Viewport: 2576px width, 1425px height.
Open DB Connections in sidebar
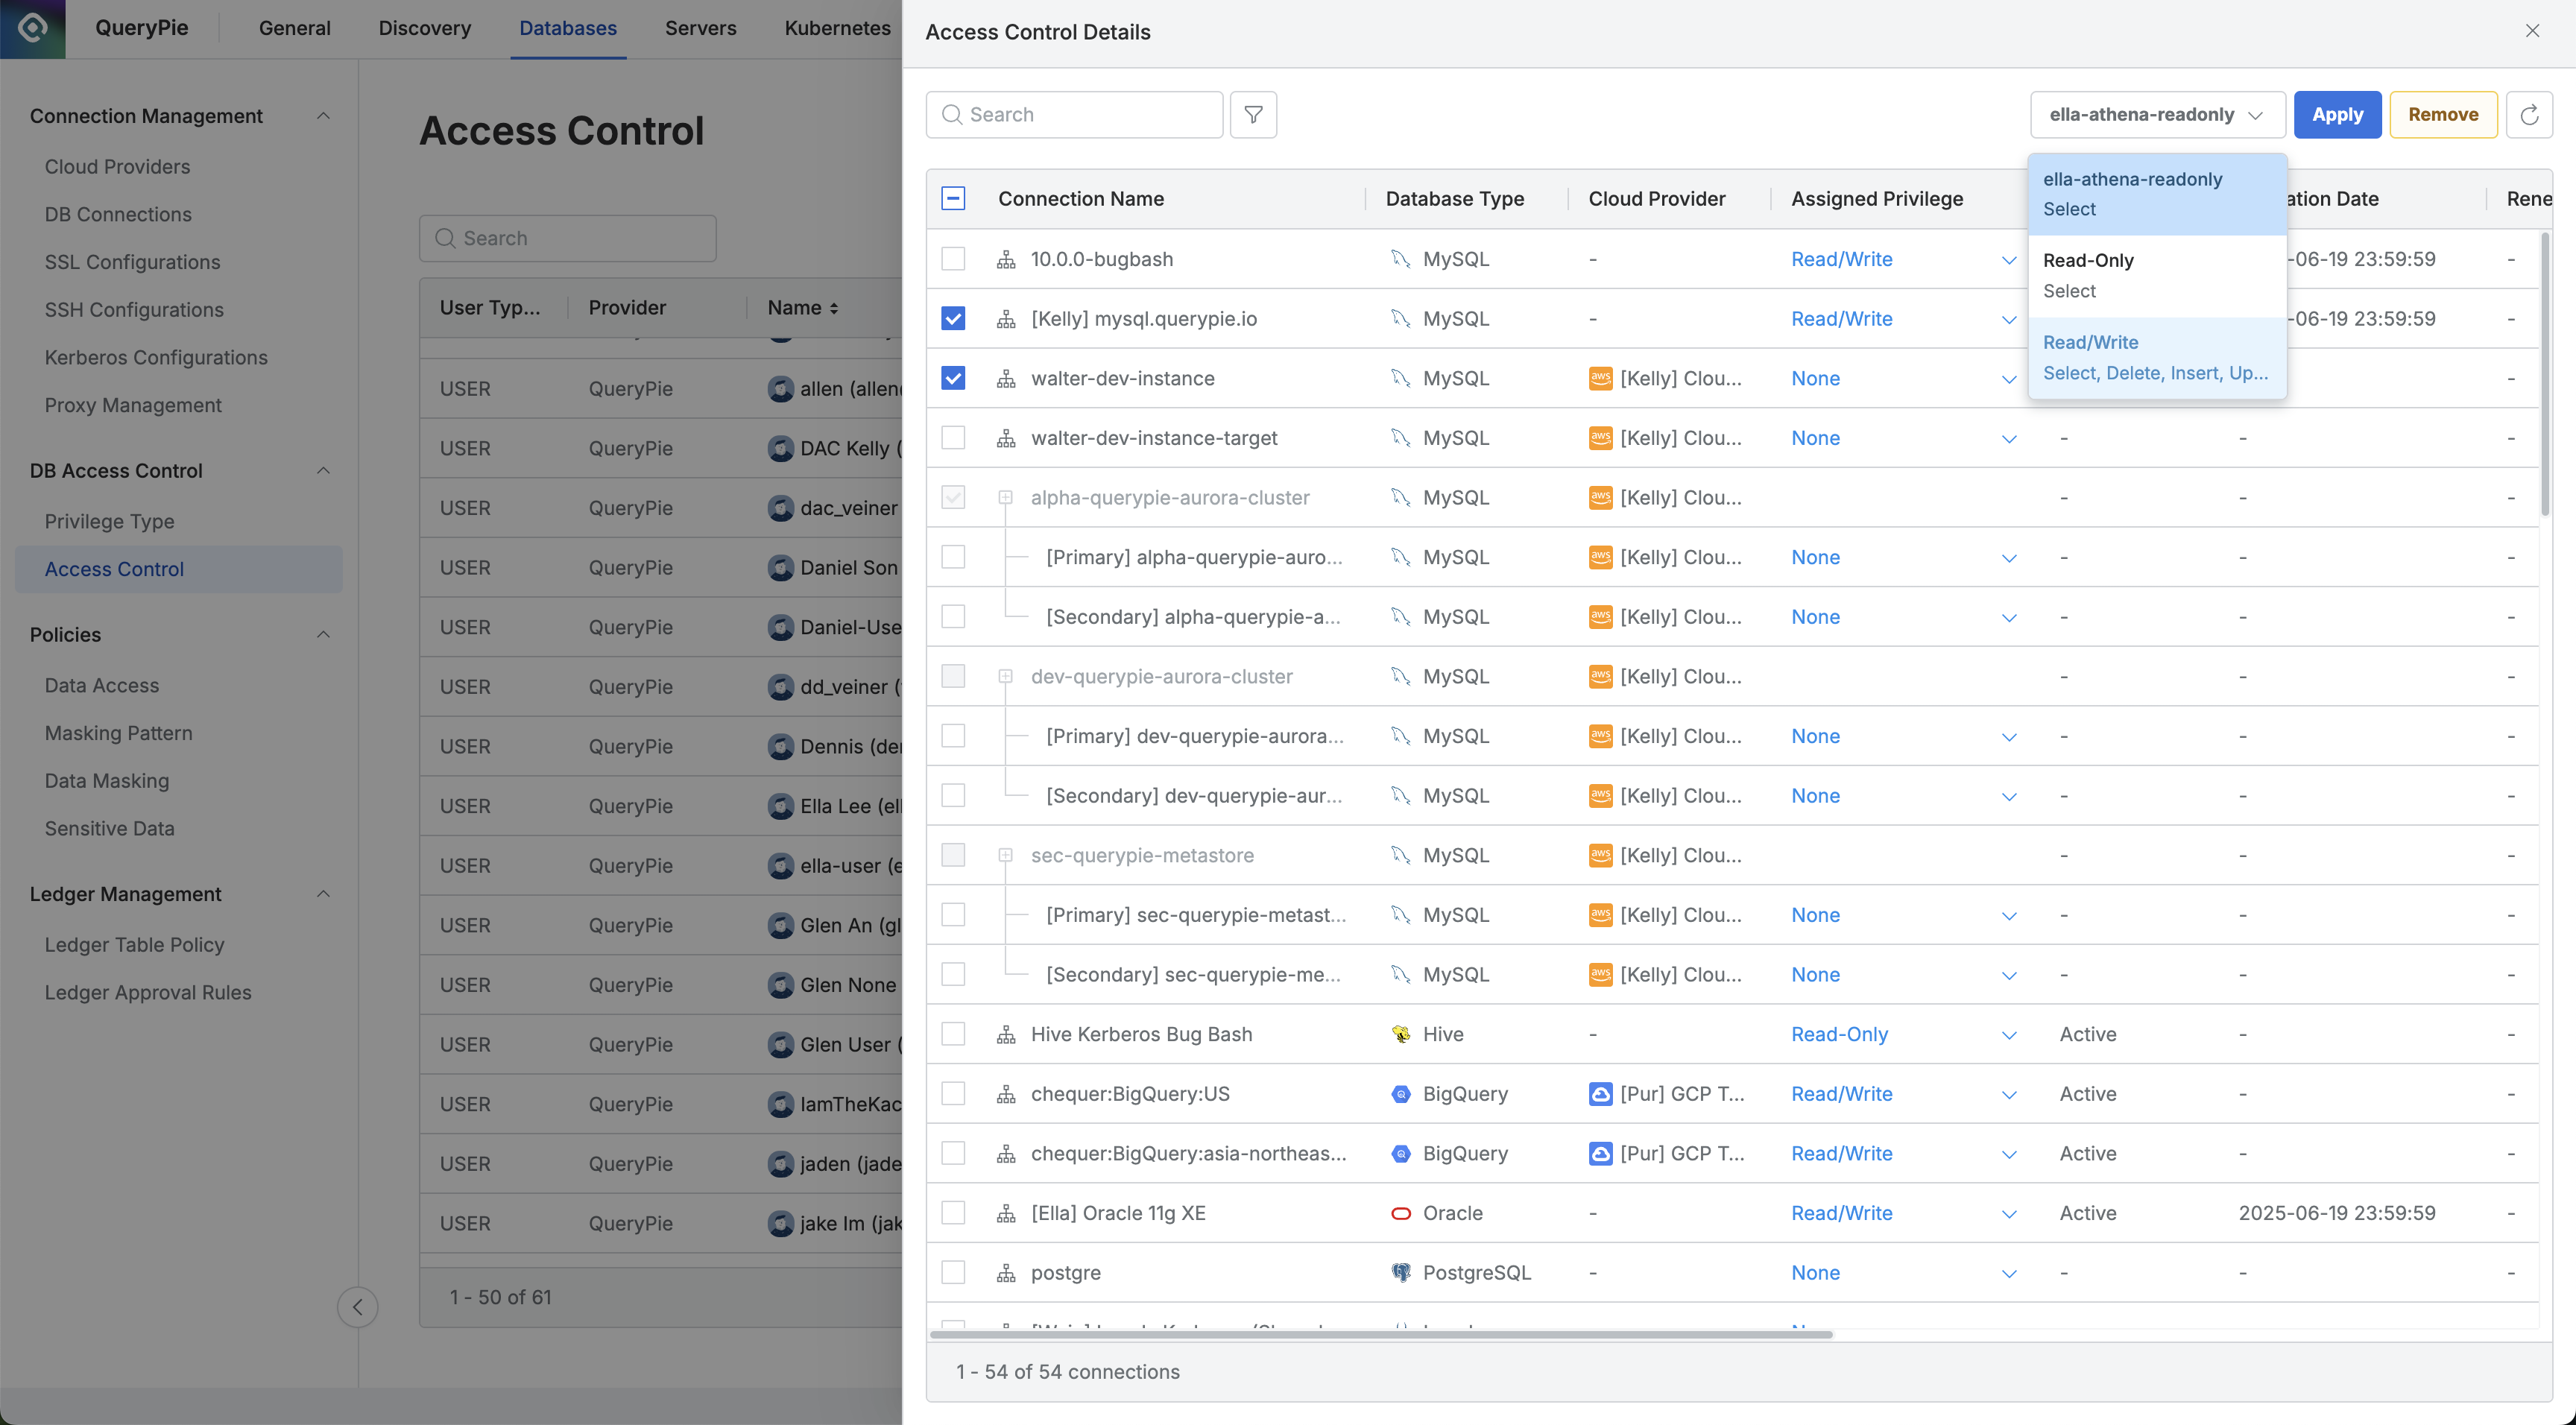coord(118,214)
